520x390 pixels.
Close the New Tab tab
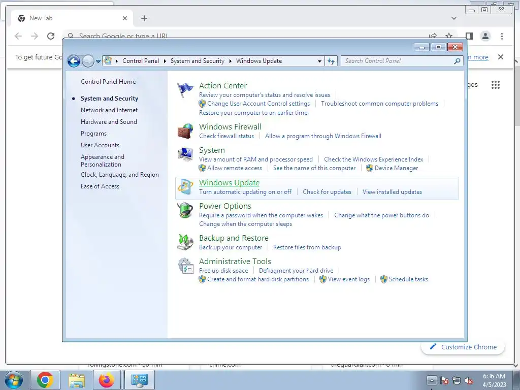[x=125, y=18]
